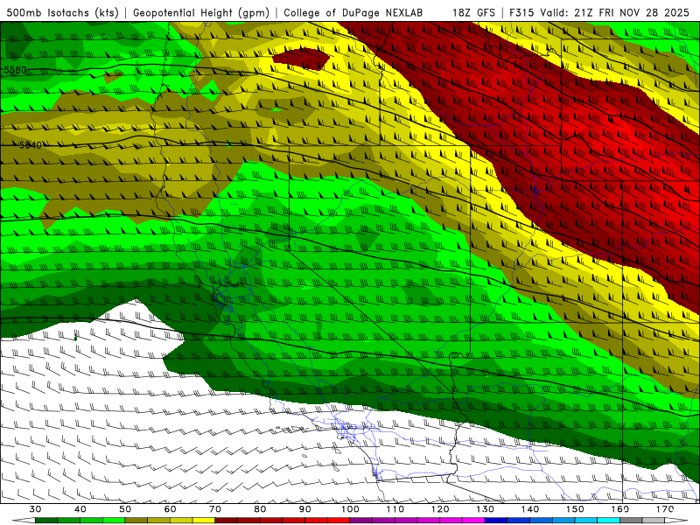Click the '18Z GFS' model run text

point(473,12)
